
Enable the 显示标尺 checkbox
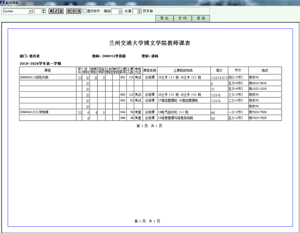(84, 11)
